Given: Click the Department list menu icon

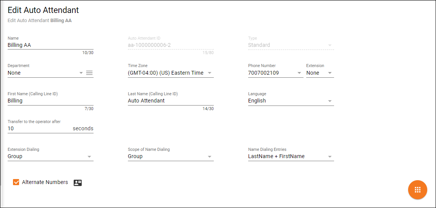Looking at the screenshot, I should (89, 73).
